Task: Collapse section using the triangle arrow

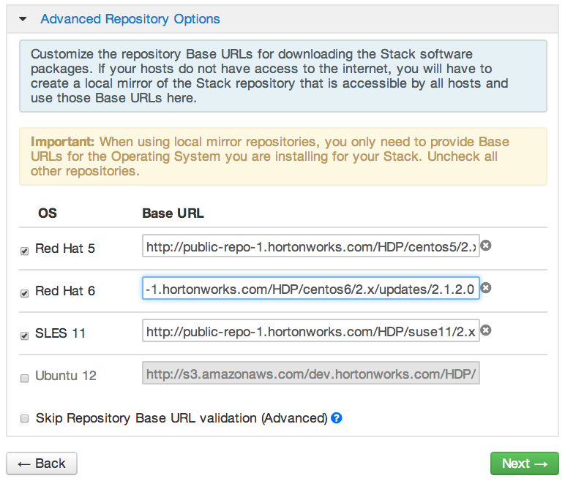Action: point(23,20)
